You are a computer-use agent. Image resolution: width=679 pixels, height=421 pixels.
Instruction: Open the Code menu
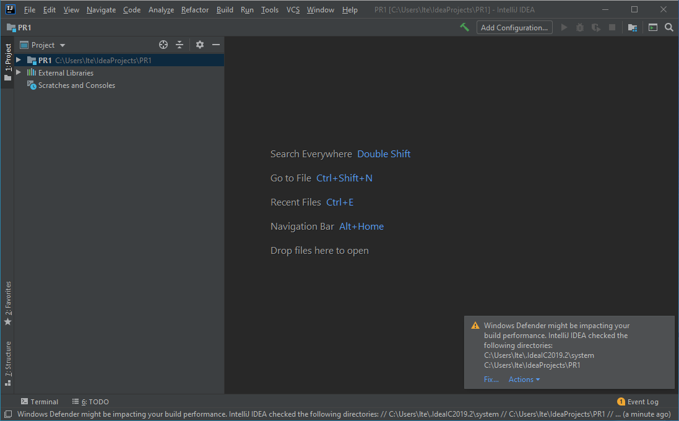[132, 9]
